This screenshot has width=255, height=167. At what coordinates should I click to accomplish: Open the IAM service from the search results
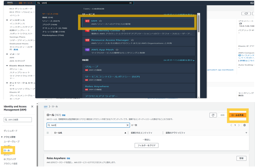click(x=138, y=22)
